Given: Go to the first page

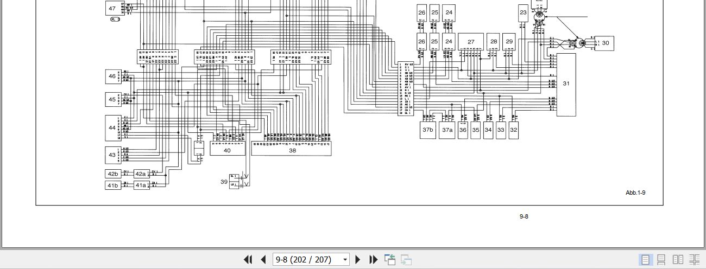Looking at the screenshot, I should (248, 260).
